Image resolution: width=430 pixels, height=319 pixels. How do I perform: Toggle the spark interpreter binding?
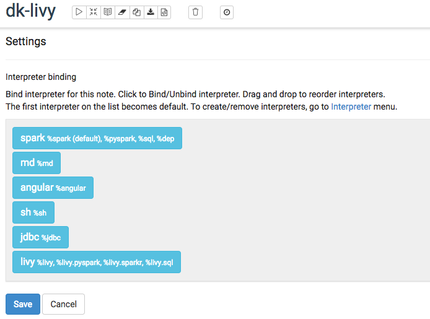pyautogui.click(x=97, y=138)
